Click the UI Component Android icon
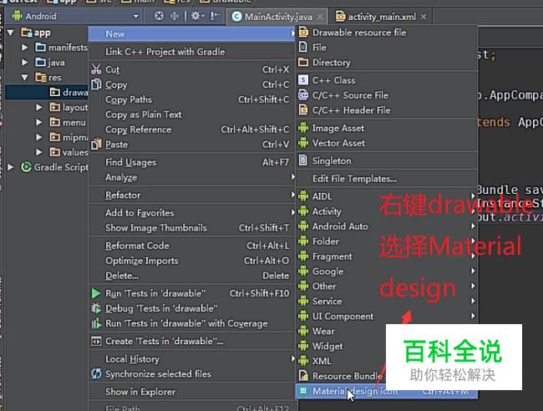The image size is (543, 411). coord(303,316)
